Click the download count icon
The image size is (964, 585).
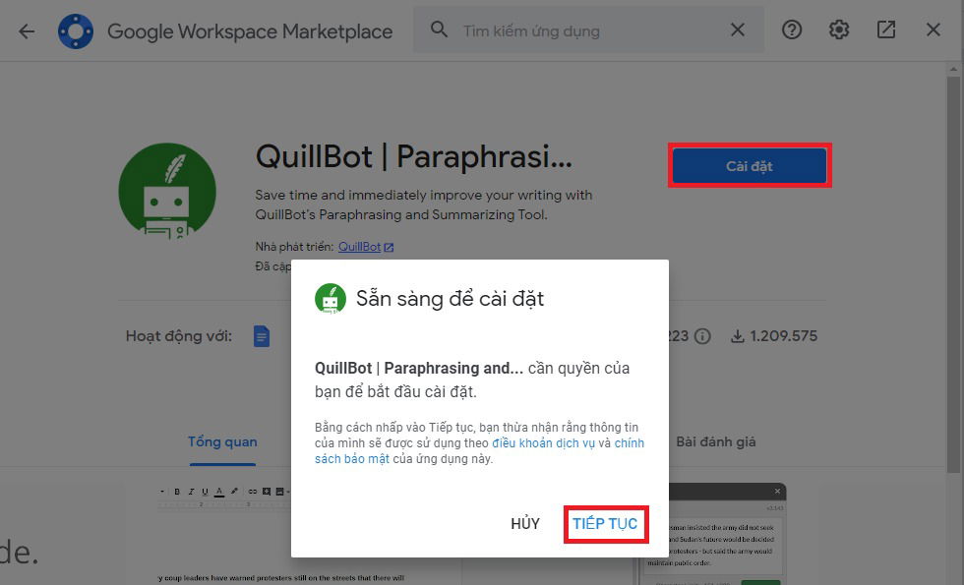(737, 336)
